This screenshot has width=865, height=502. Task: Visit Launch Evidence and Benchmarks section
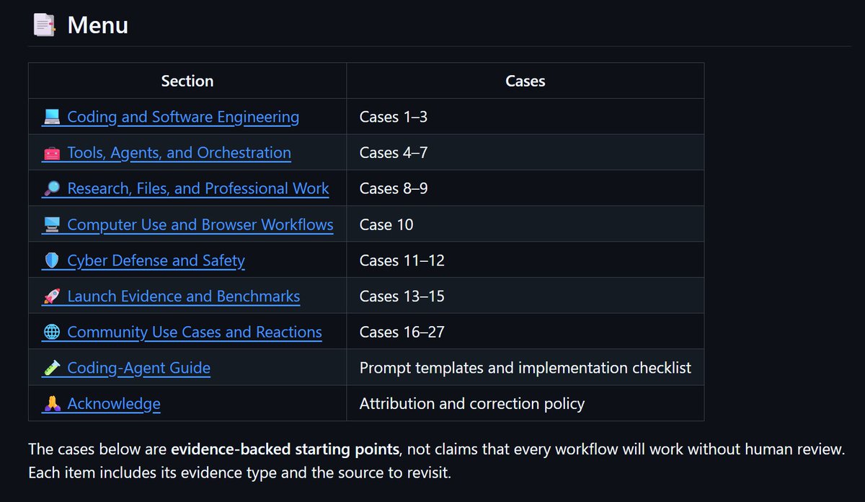183,296
